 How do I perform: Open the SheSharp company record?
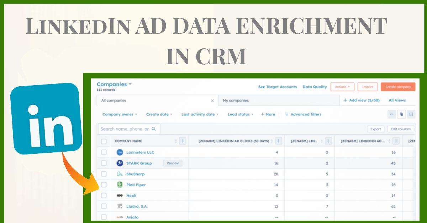tap(136, 174)
